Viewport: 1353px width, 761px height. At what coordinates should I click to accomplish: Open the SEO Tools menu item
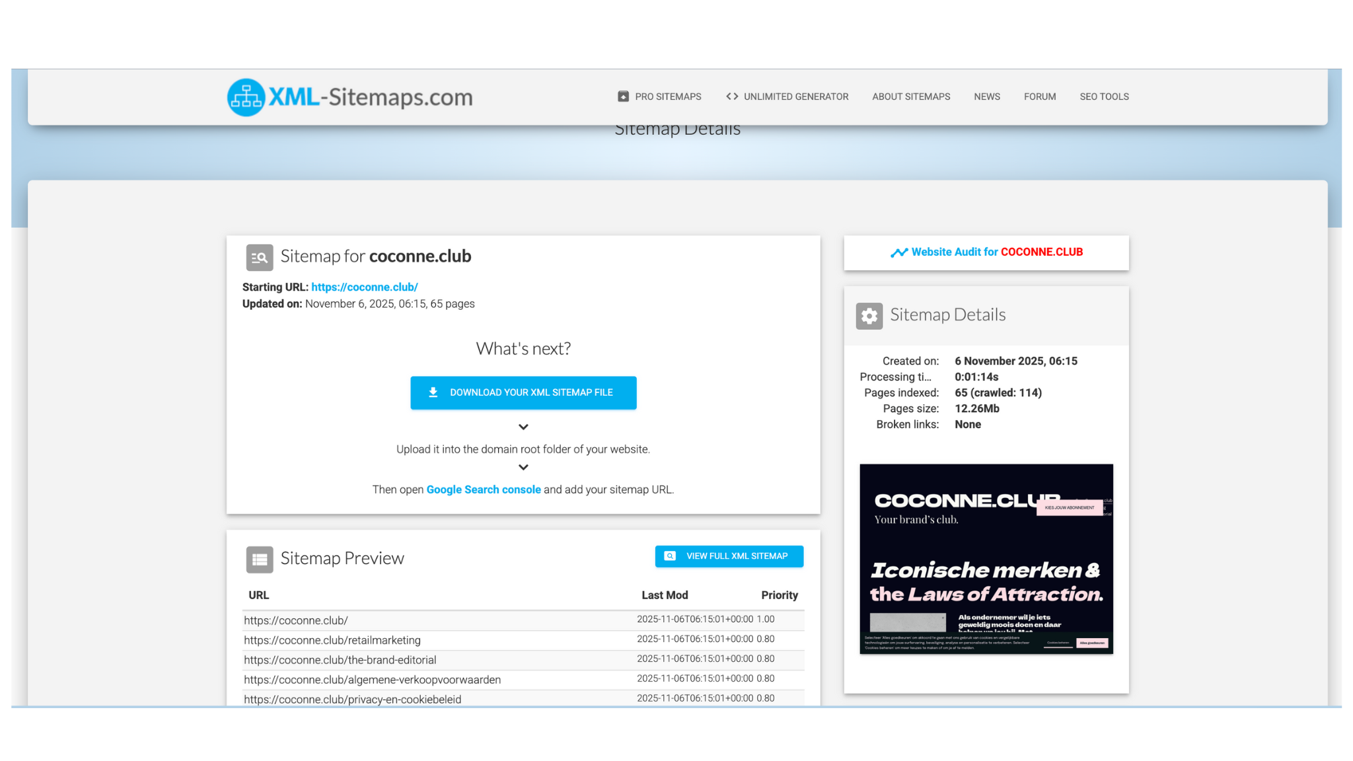(x=1104, y=96)
